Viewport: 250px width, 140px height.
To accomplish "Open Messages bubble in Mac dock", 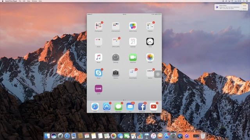I will 120,136.
